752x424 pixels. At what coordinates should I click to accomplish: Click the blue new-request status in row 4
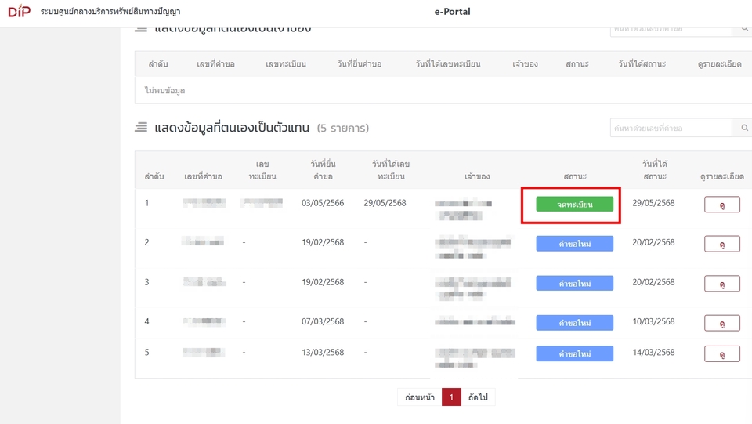(x=574, y=323)
